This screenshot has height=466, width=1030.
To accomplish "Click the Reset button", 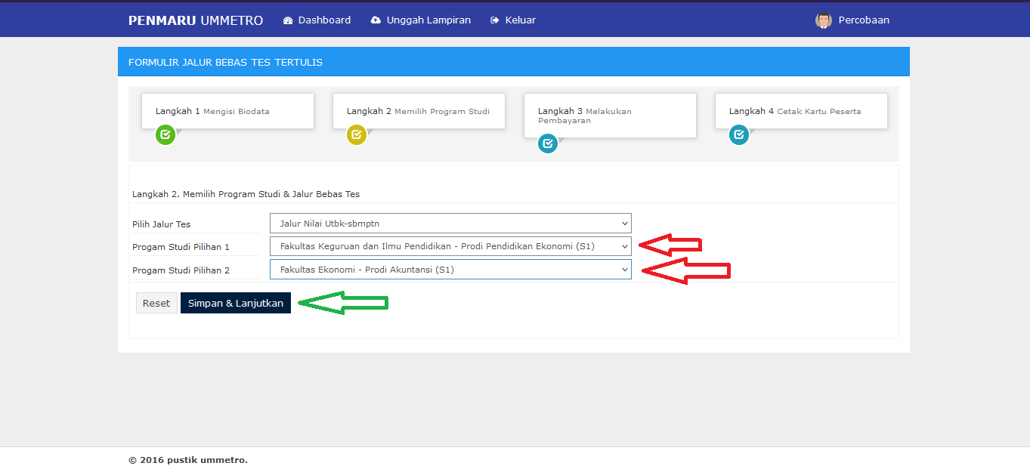I will tap(156, 303).
